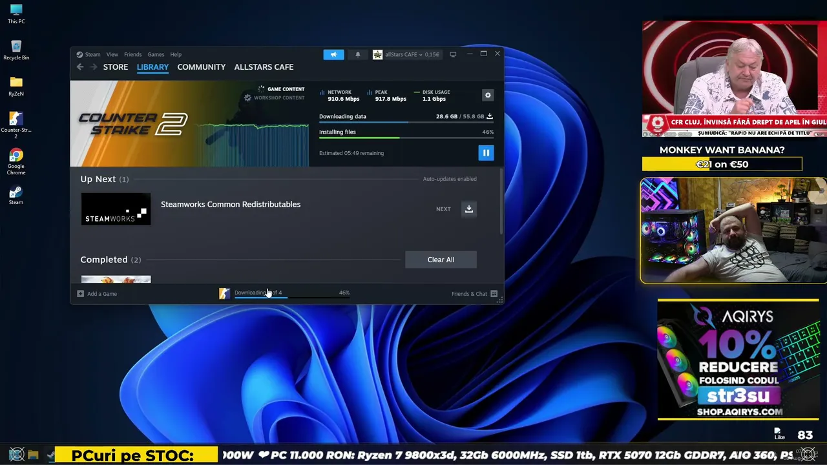Viewport: 827px width, 465px height.
Task: Open the View menu in Steam
Action: [112, 55]
